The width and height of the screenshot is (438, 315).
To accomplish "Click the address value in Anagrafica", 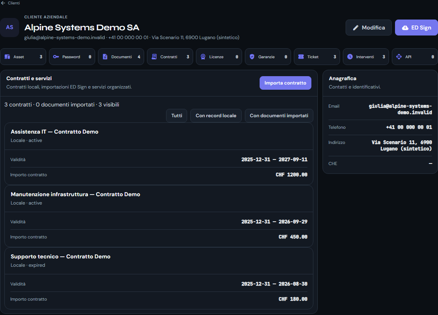I will (x=402, y=146).
